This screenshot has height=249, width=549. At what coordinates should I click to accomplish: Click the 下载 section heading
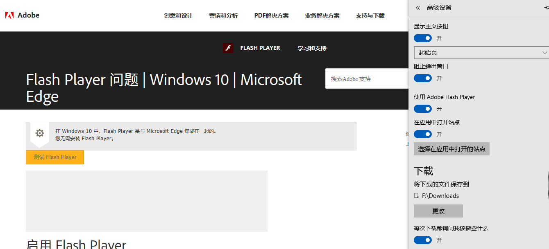pos(424,171)
